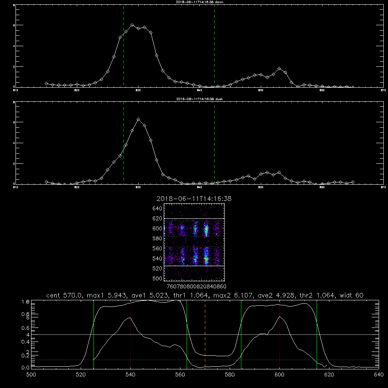Viewport: 388px width, 388px height.
Task: Click the heatmap title 2018-06-11T14:16:38
Action: point(194,199)
